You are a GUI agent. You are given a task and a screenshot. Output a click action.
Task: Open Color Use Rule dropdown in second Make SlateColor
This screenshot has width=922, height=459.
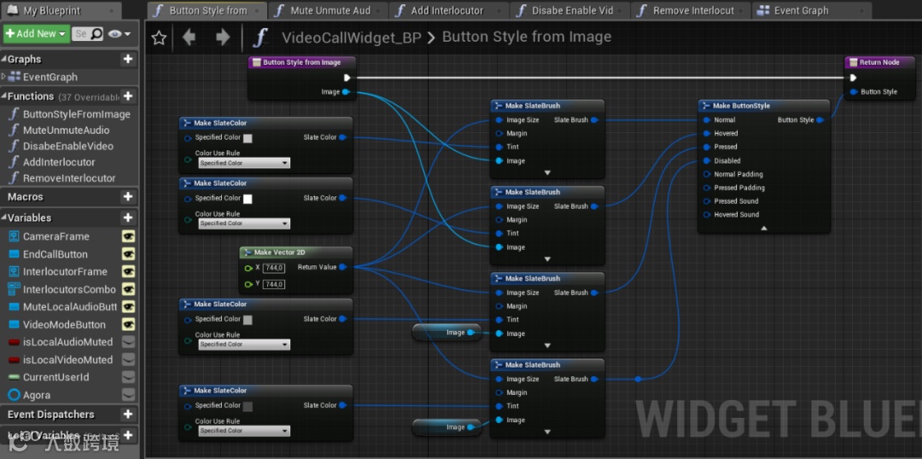(x=244, y=224)
